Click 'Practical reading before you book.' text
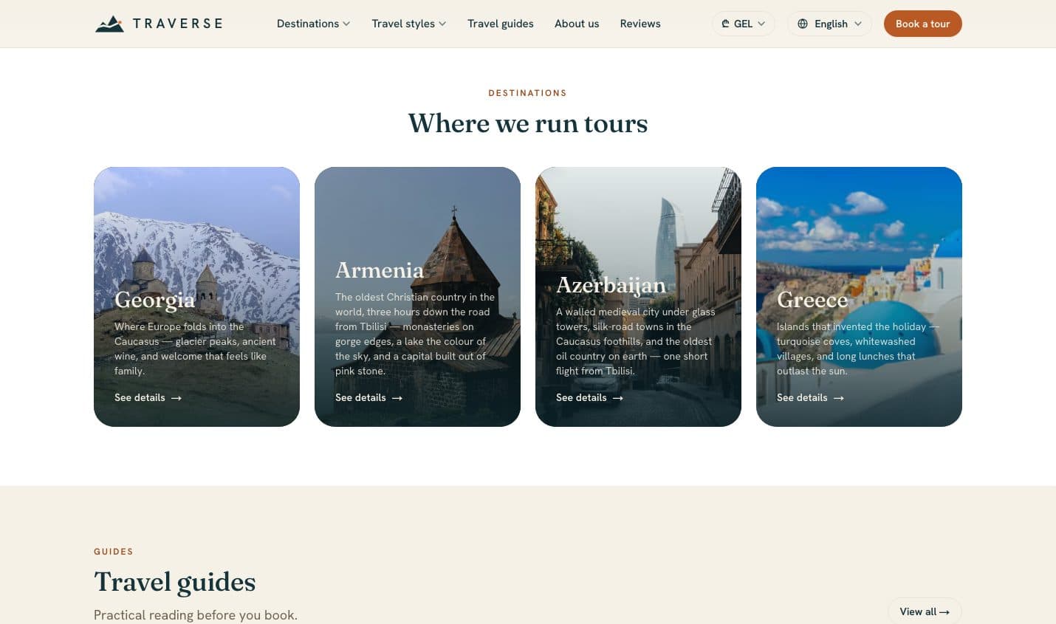 (196, 615)
